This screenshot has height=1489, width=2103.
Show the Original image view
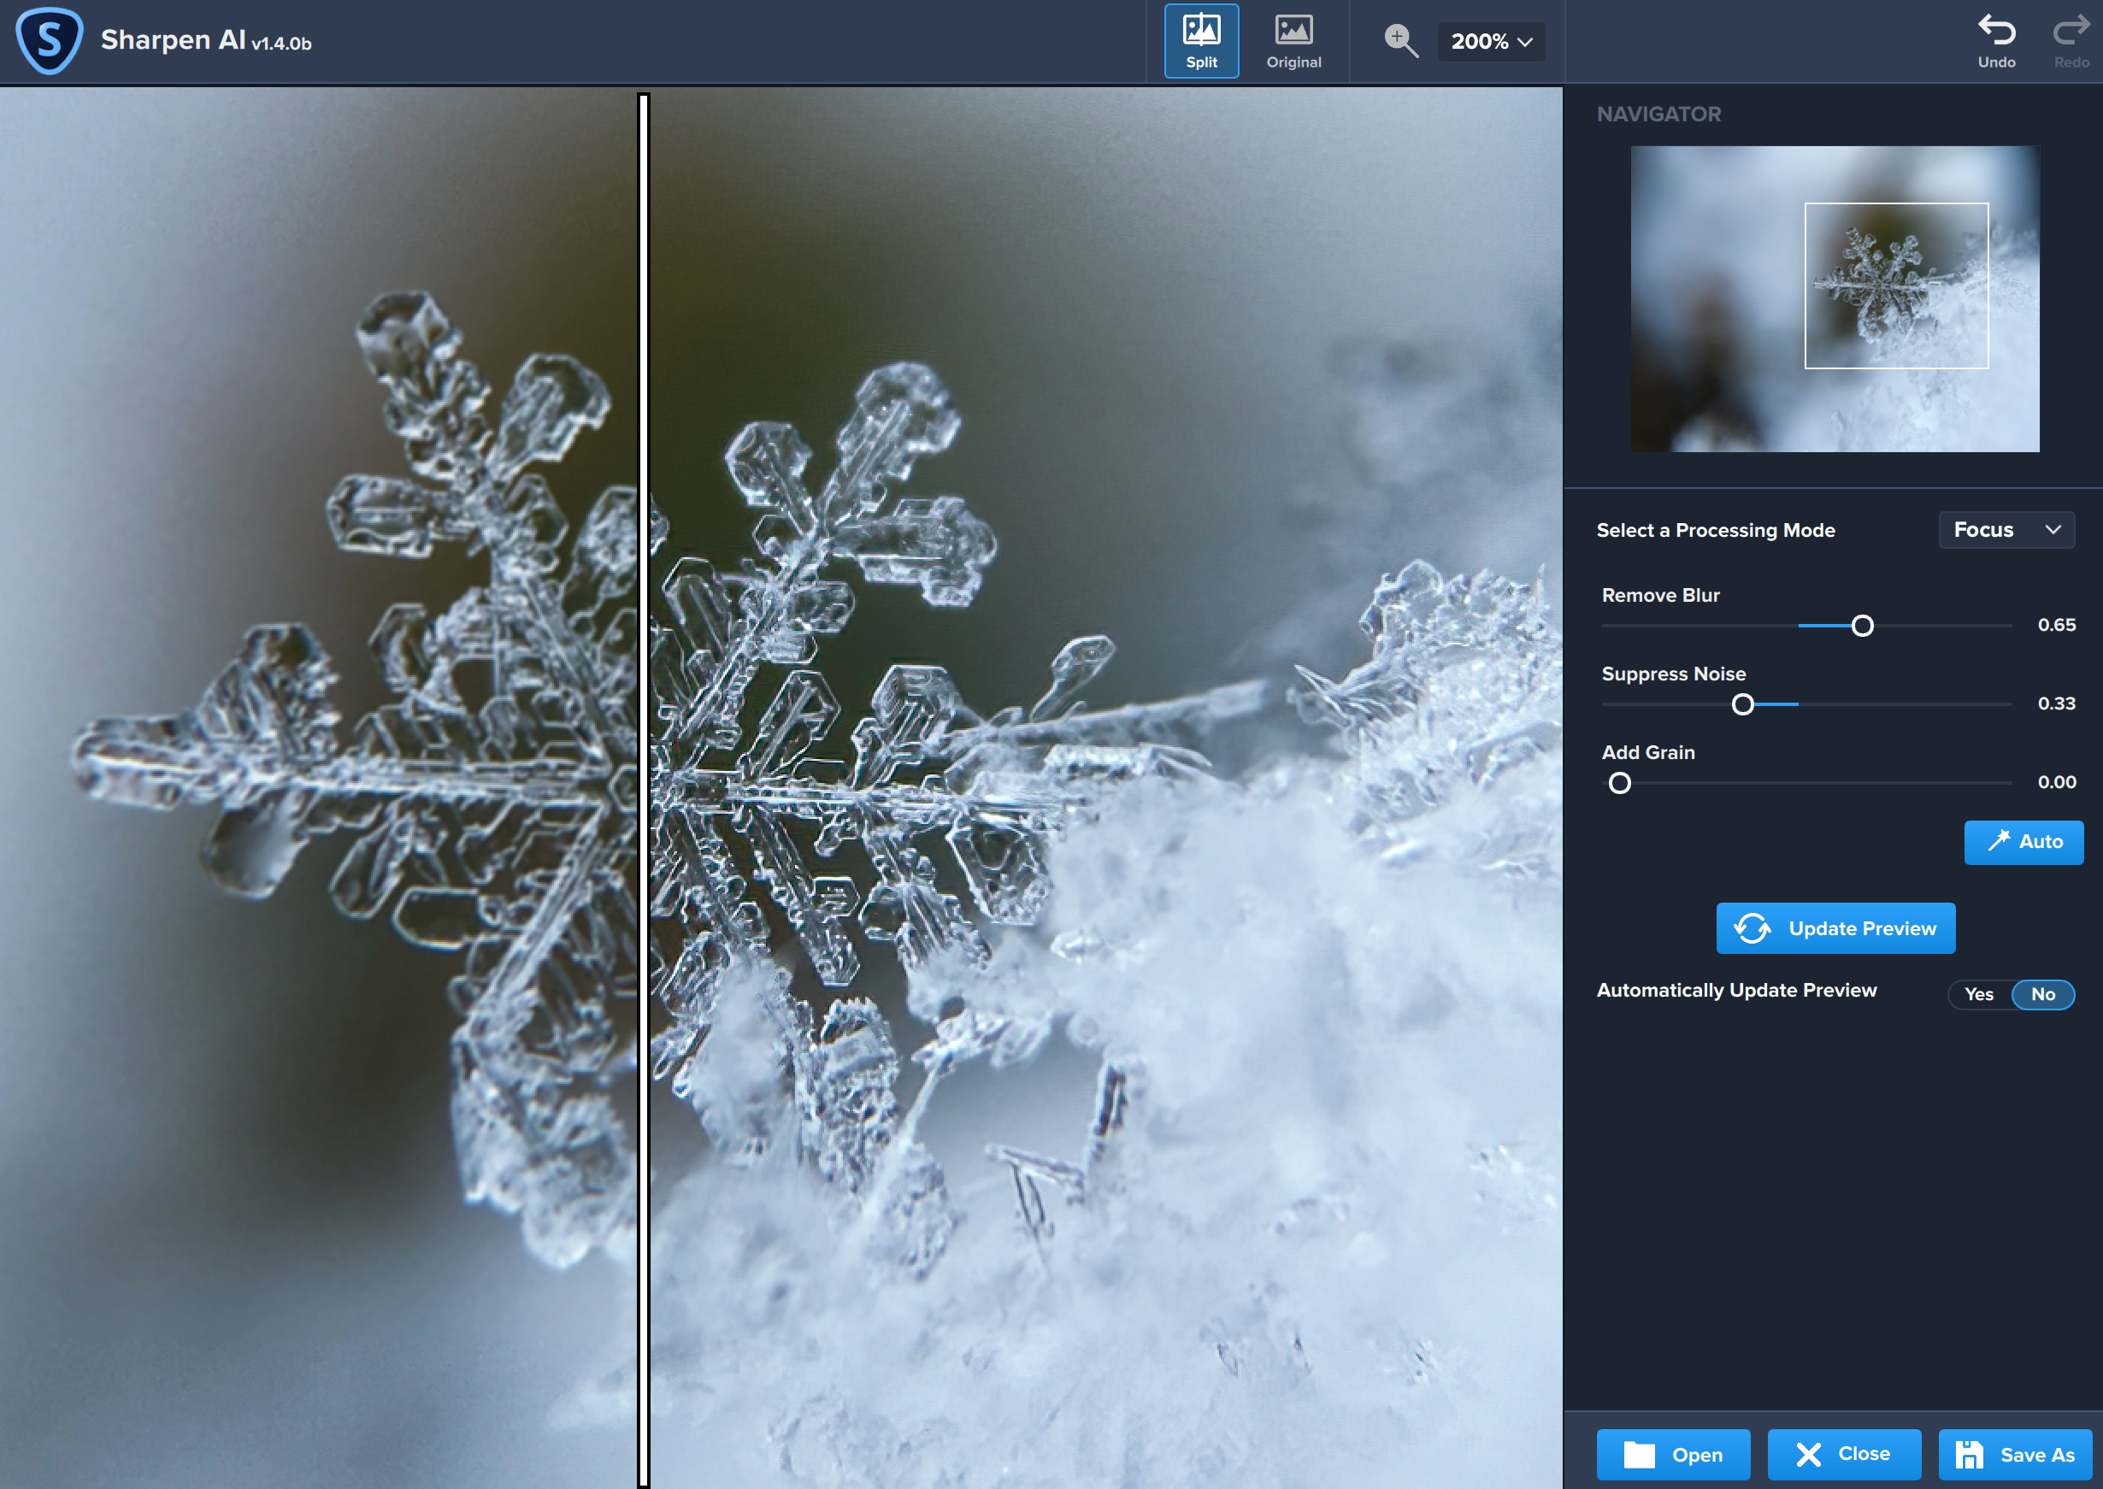point(1293,41)
